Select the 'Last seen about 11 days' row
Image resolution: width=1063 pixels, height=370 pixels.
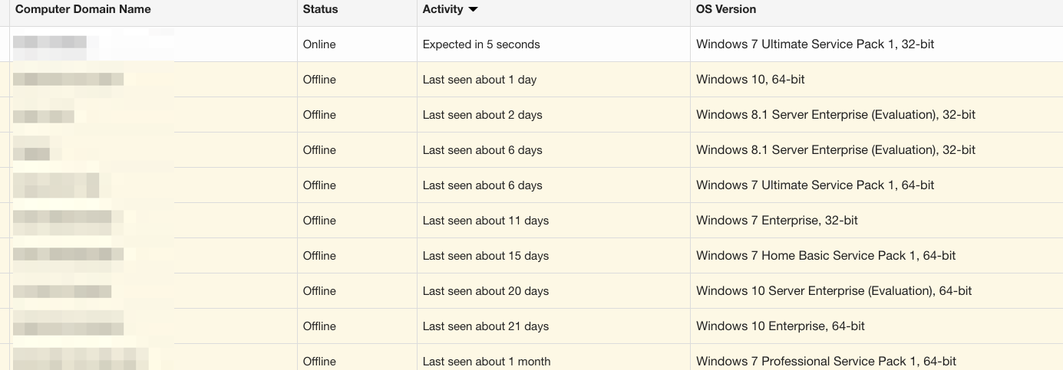click(485, 221)
